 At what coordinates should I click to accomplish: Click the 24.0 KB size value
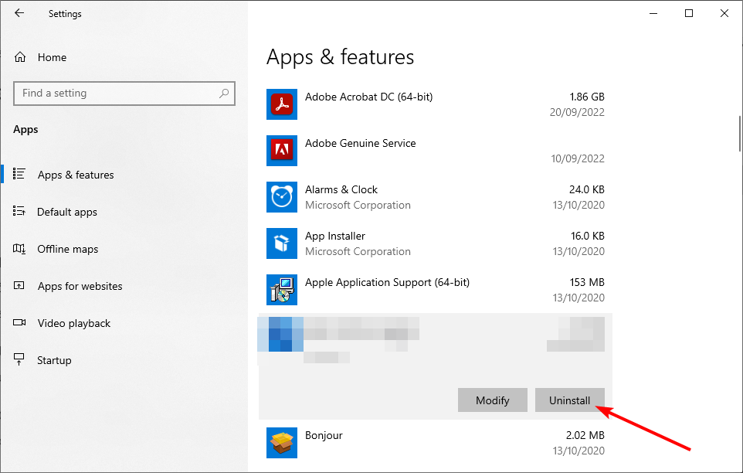click(587, 189)
